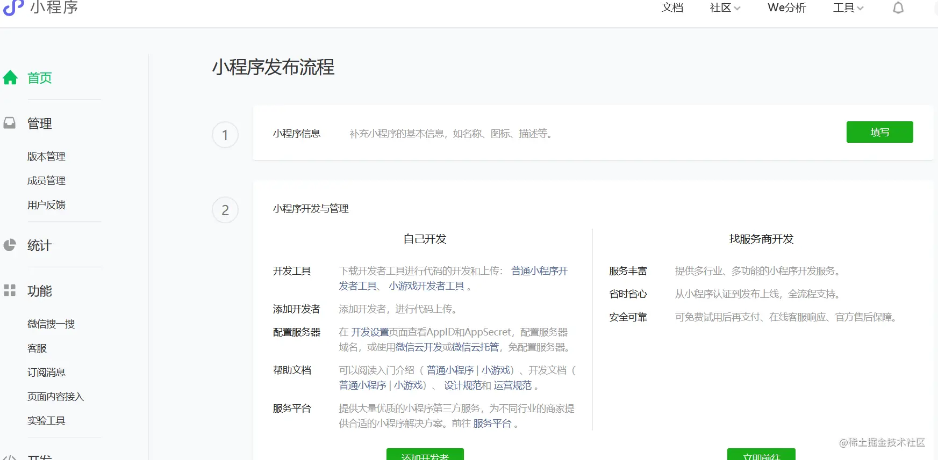The width and height of the screenshot is (938, 460).
Task: Open 版本管理 in sidebar
Action: (x=46, y=156)
